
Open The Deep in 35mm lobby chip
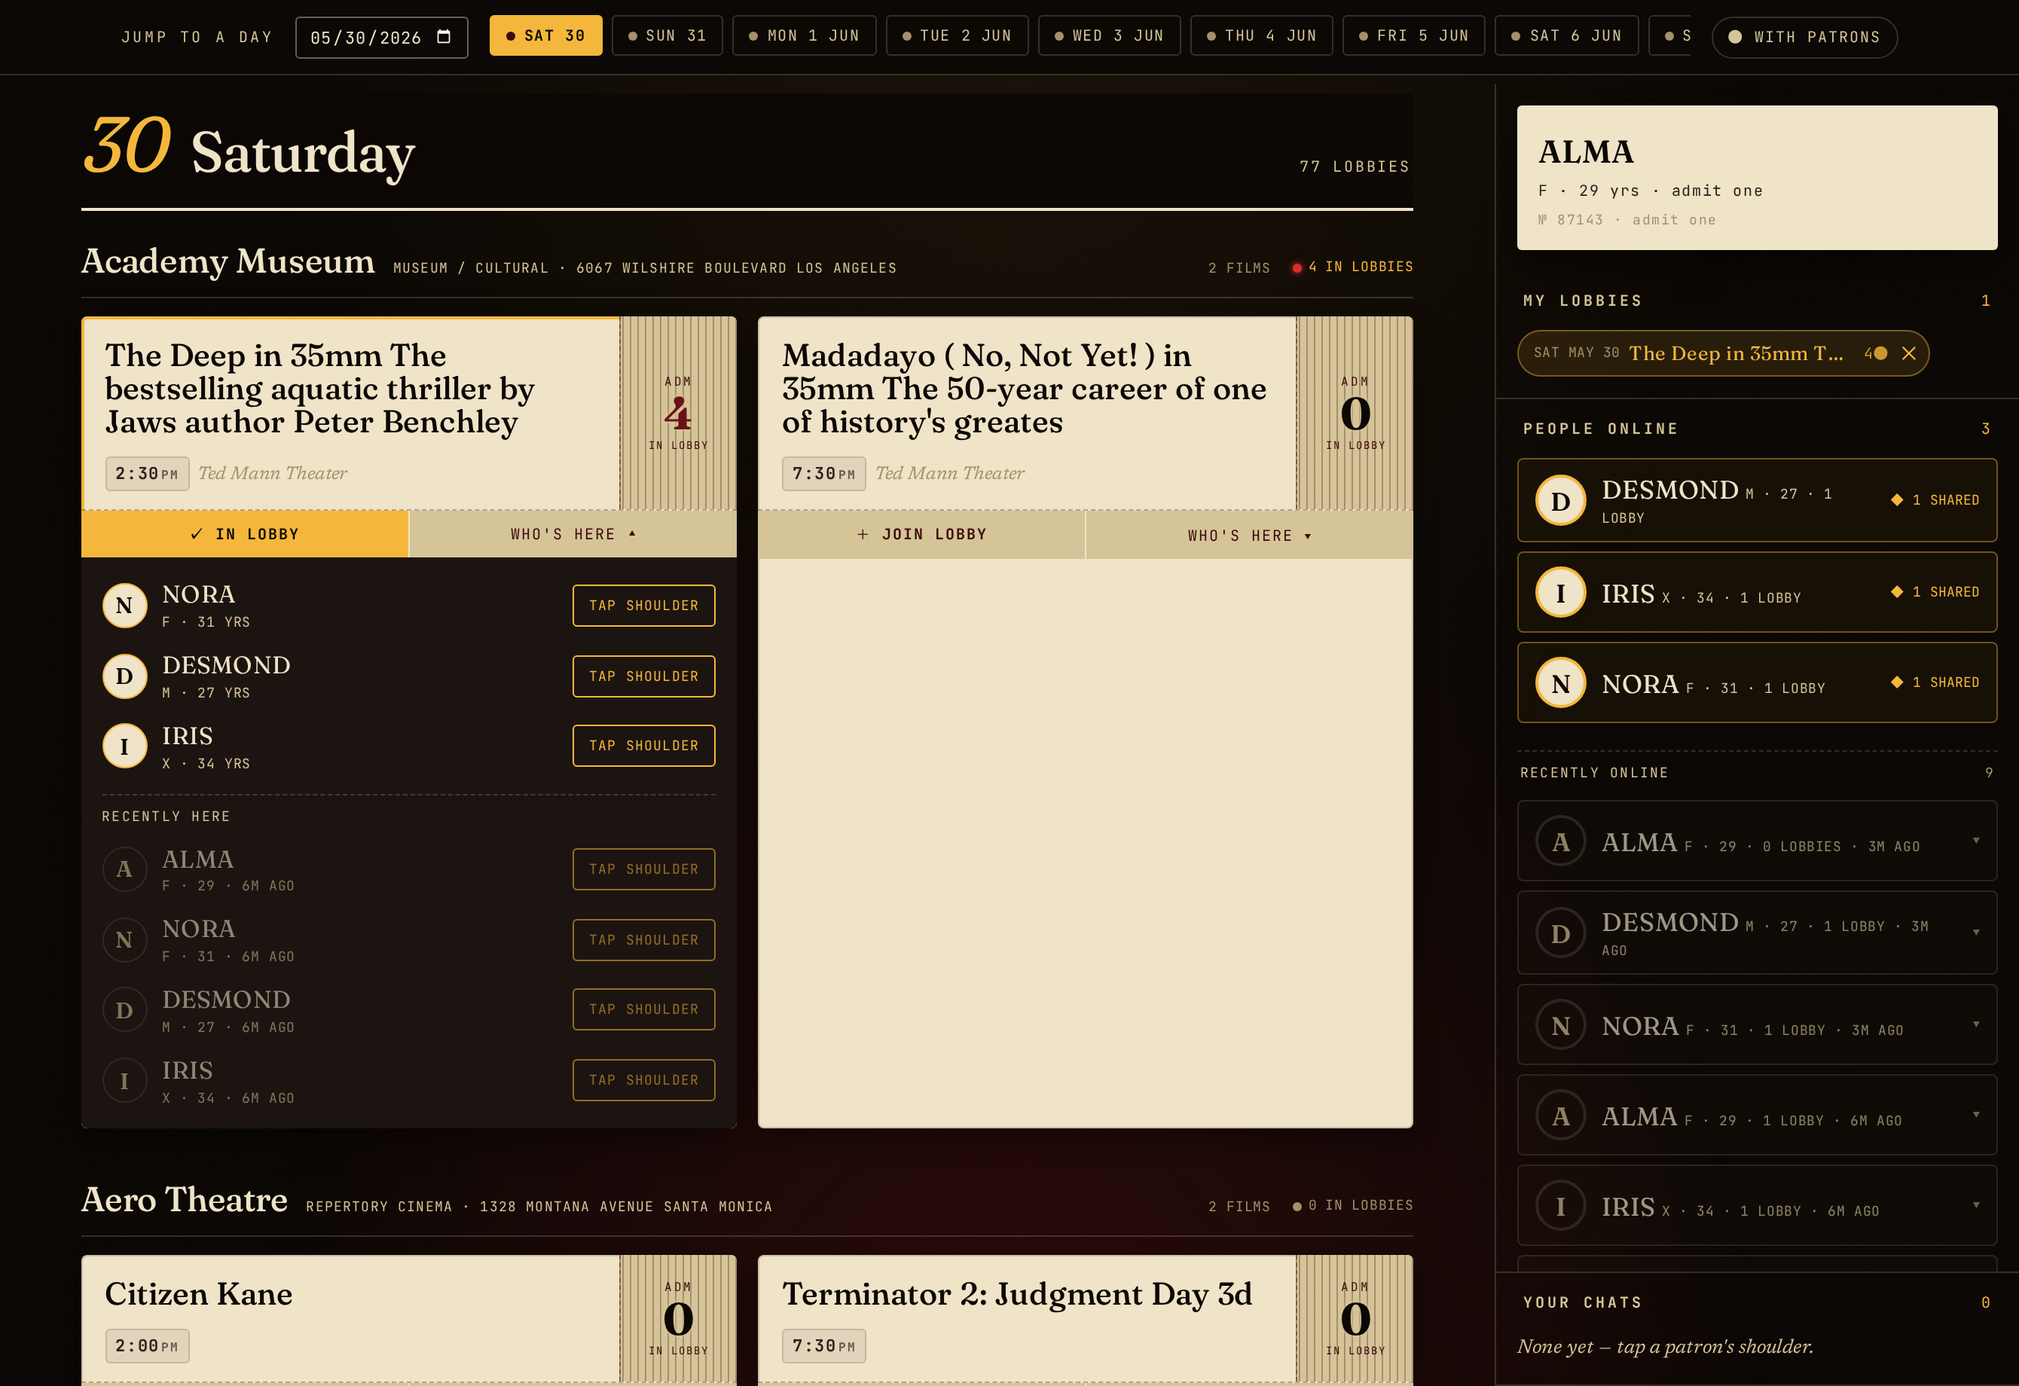click(1723, 353)
